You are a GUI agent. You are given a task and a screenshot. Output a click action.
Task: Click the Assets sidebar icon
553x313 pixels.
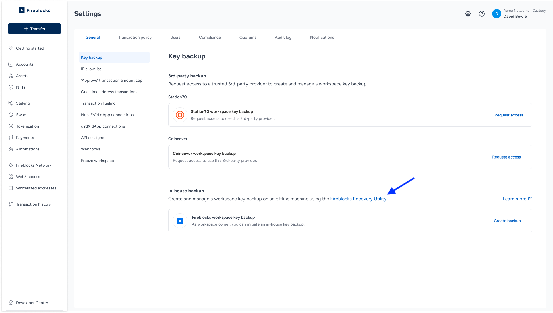11,76
